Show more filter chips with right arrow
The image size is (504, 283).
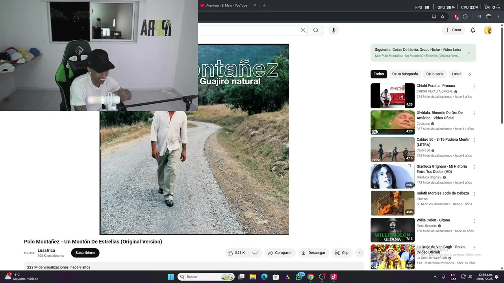469,74
